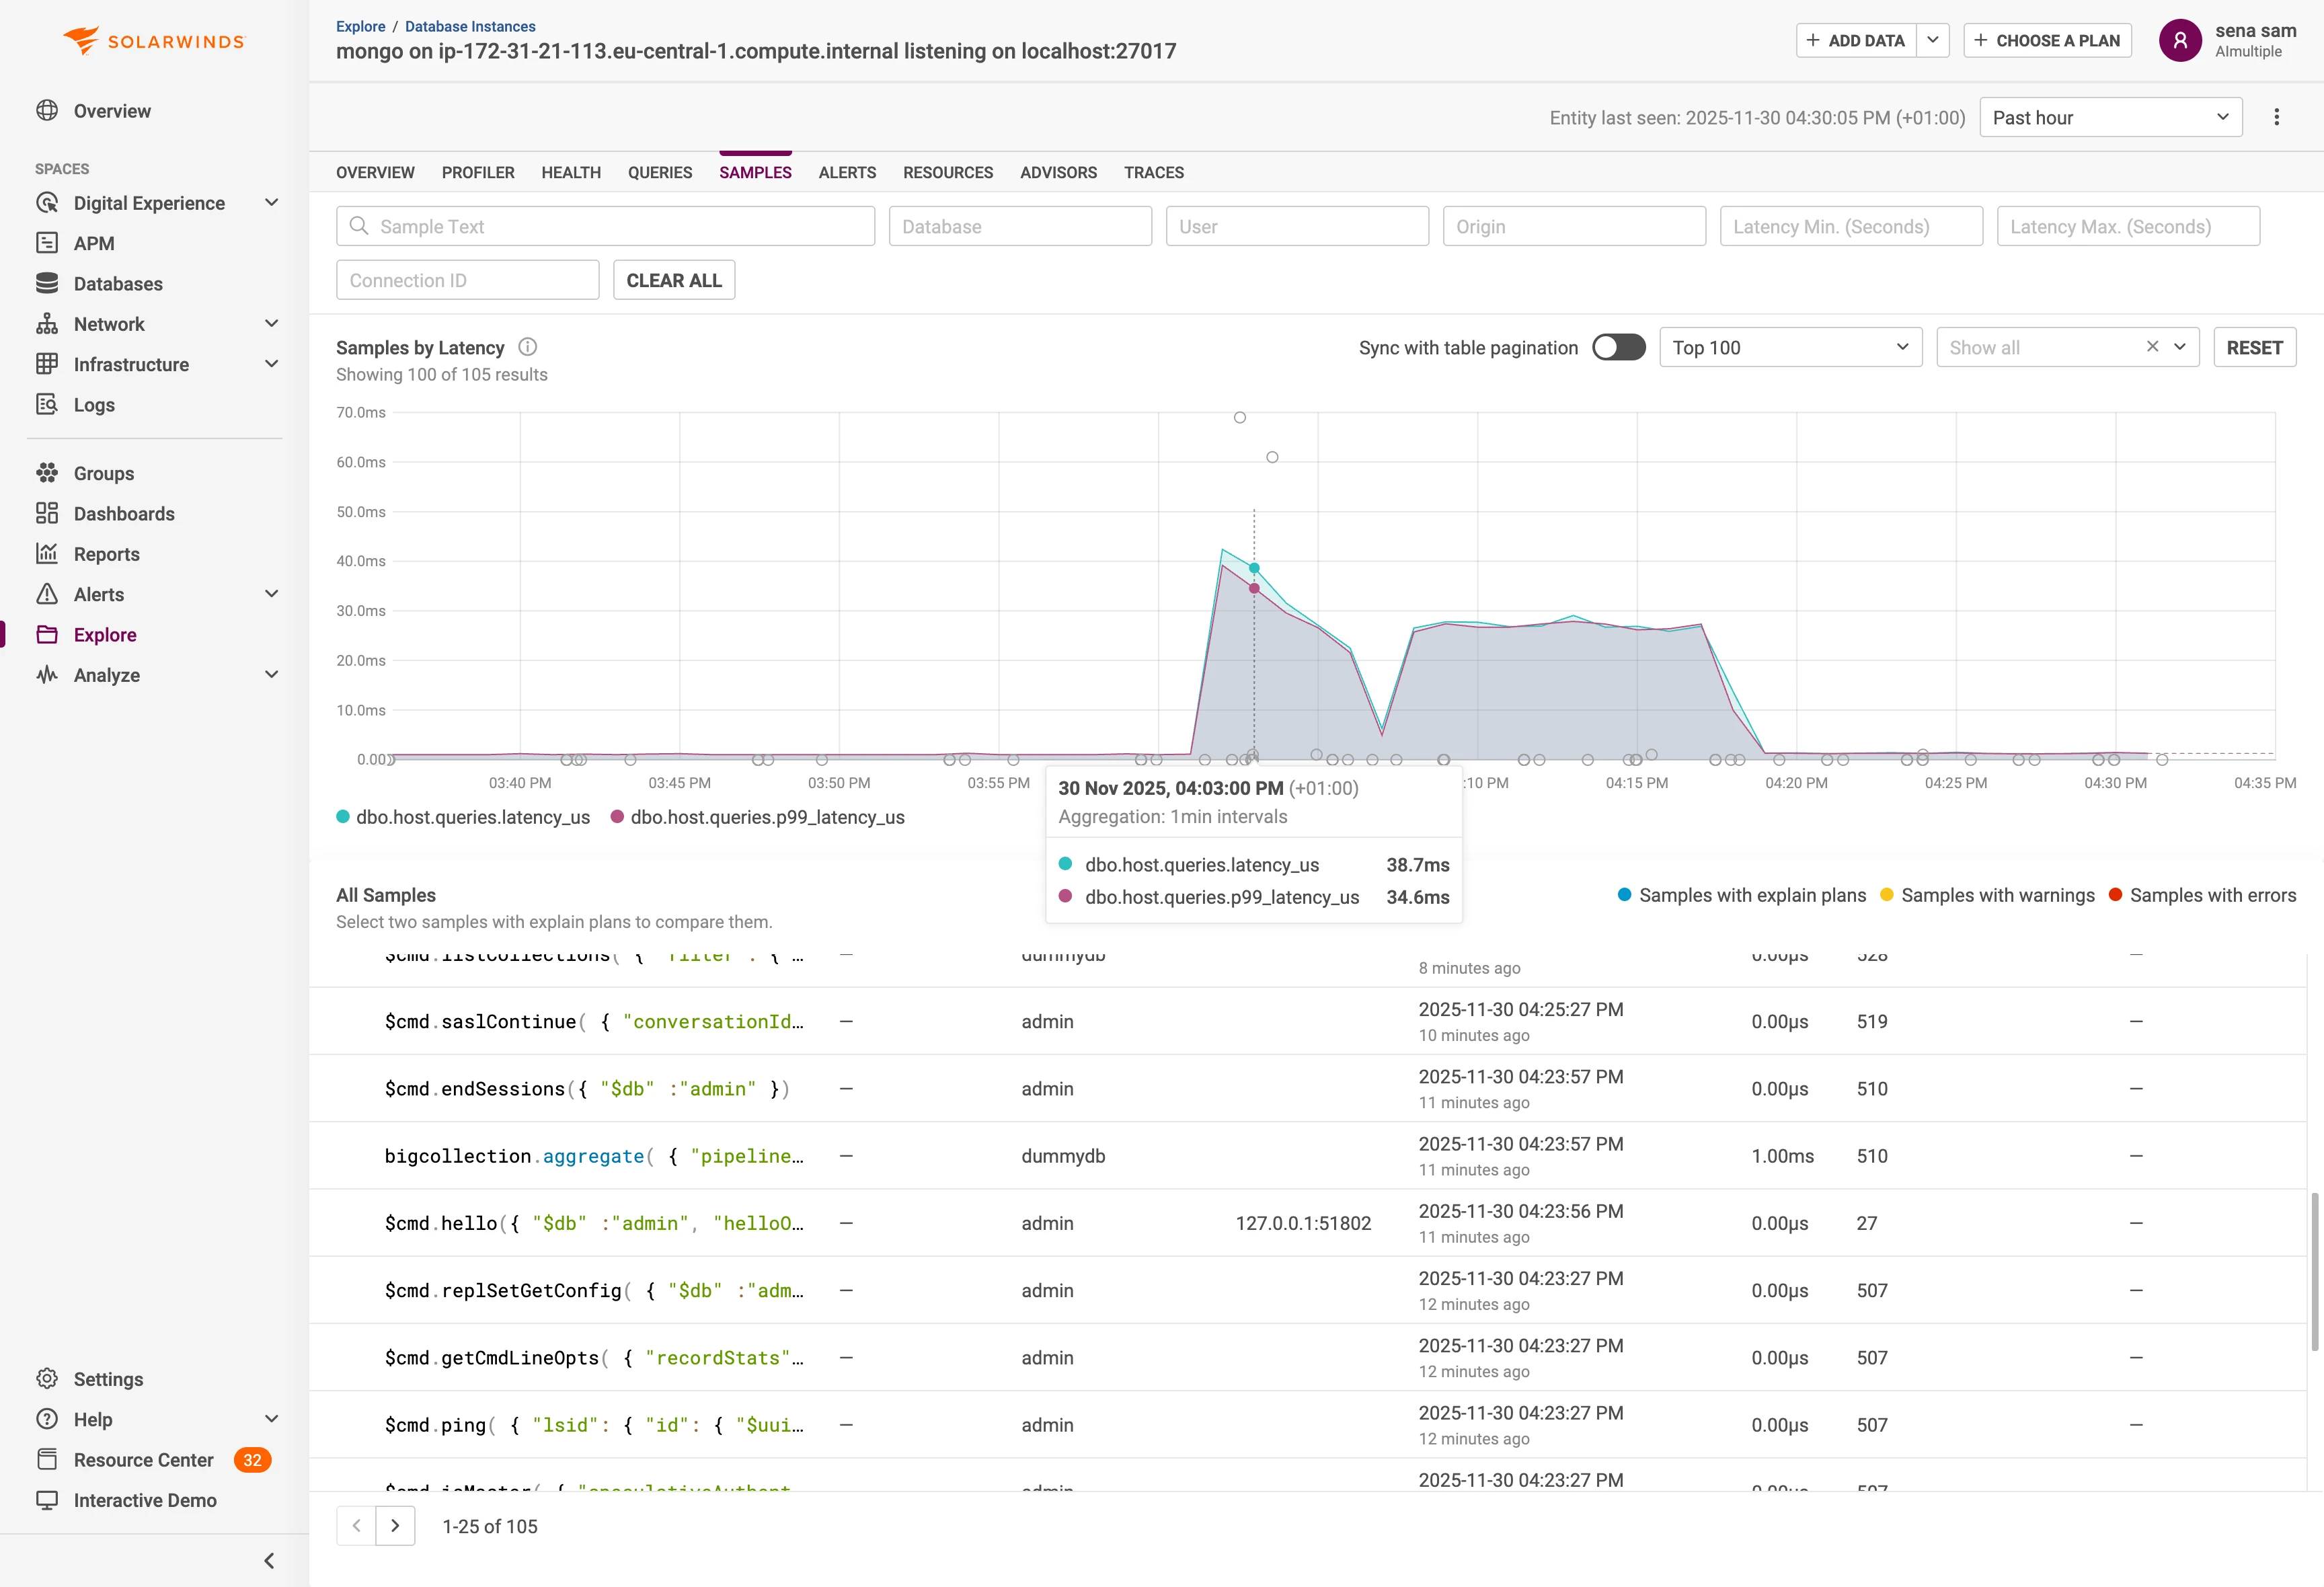
Task: Expand the Network chevron
Action: [271, 324]
